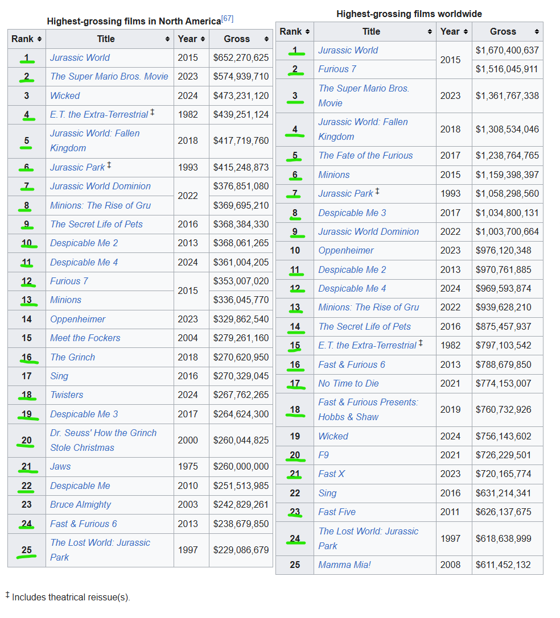Open Fast & Furious Presents: Hobbs & Shaw
The width and height of the screenshot is (560, 618).
(x=368, y=409)
